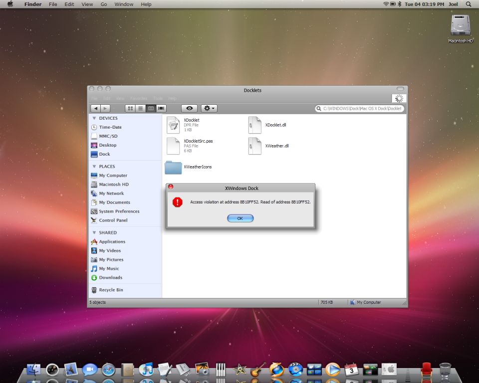Viewport: 479px width, 383px height.
Task: Click the 5 objects status text
Action: click(x=97, y=302)
